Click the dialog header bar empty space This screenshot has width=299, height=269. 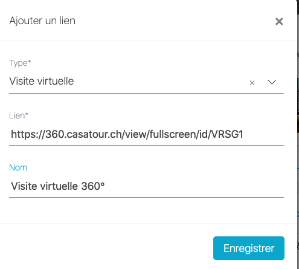pyautogui.click(x=175, y=21)
